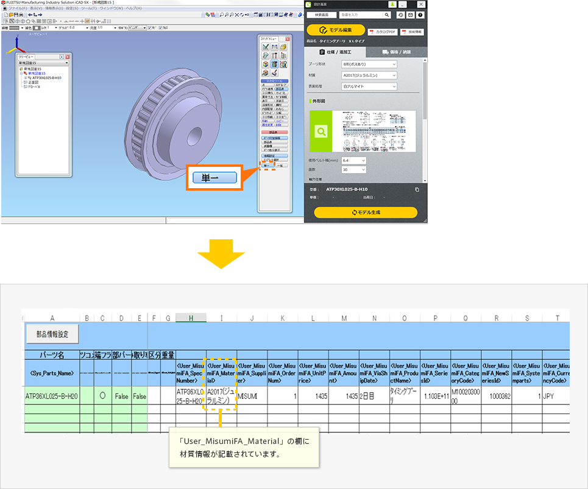
Task: Click the colored cube icon in command menu
Action: pos(266,64)
